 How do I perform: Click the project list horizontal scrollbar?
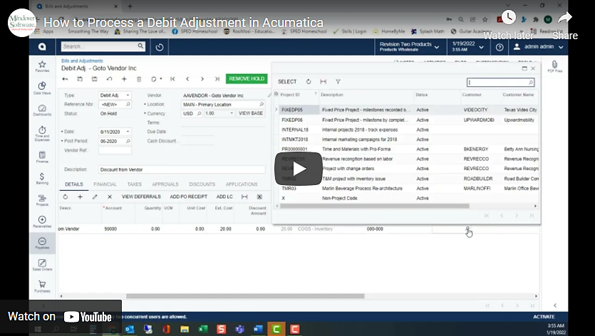pos(375,206)
